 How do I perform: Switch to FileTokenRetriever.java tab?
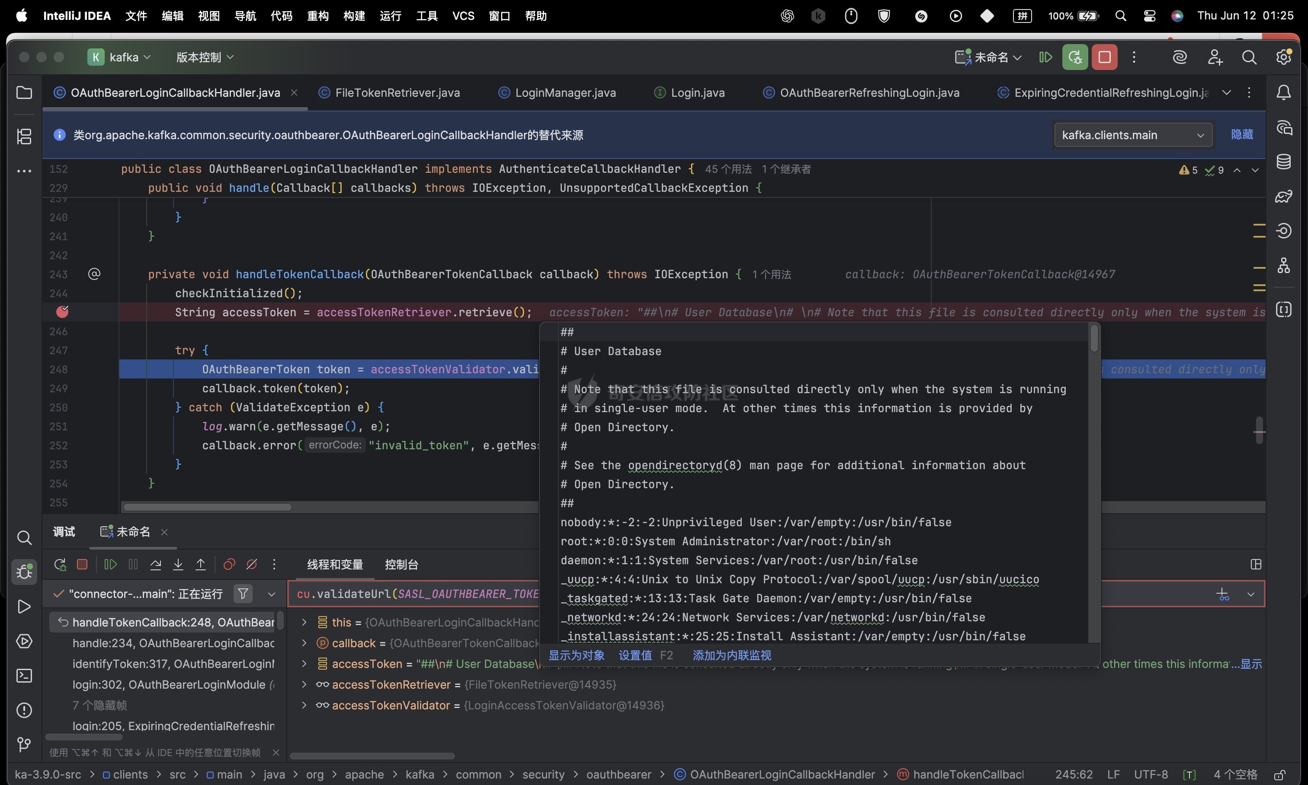(x=390, y=92)
